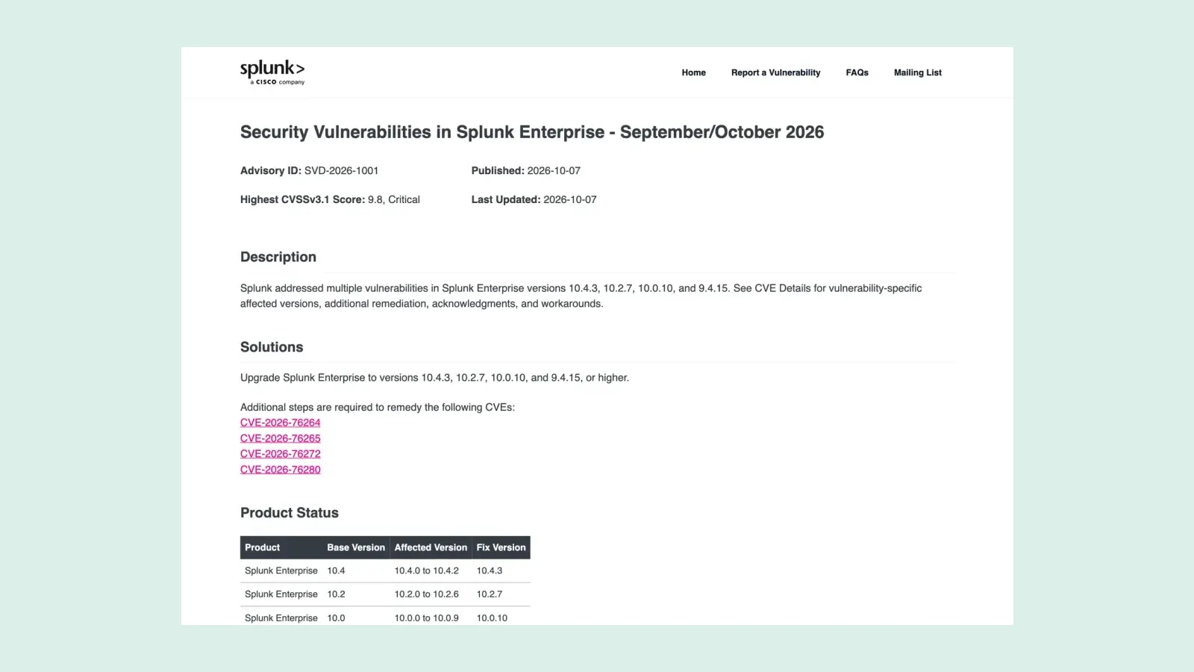The image size is (1194, 672).
Task: Click the Highest CVSSv3.1 Score value
Action: click(x=393, y=199)
